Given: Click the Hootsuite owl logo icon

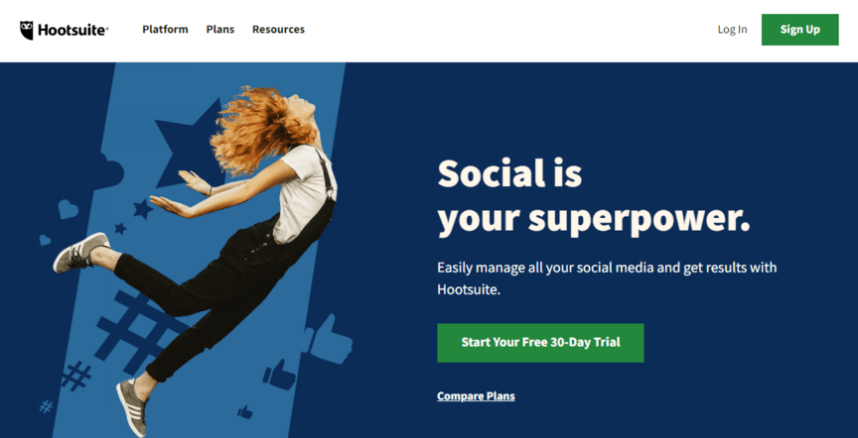Looking at the screenshot, I should click(x=26, y=30).
